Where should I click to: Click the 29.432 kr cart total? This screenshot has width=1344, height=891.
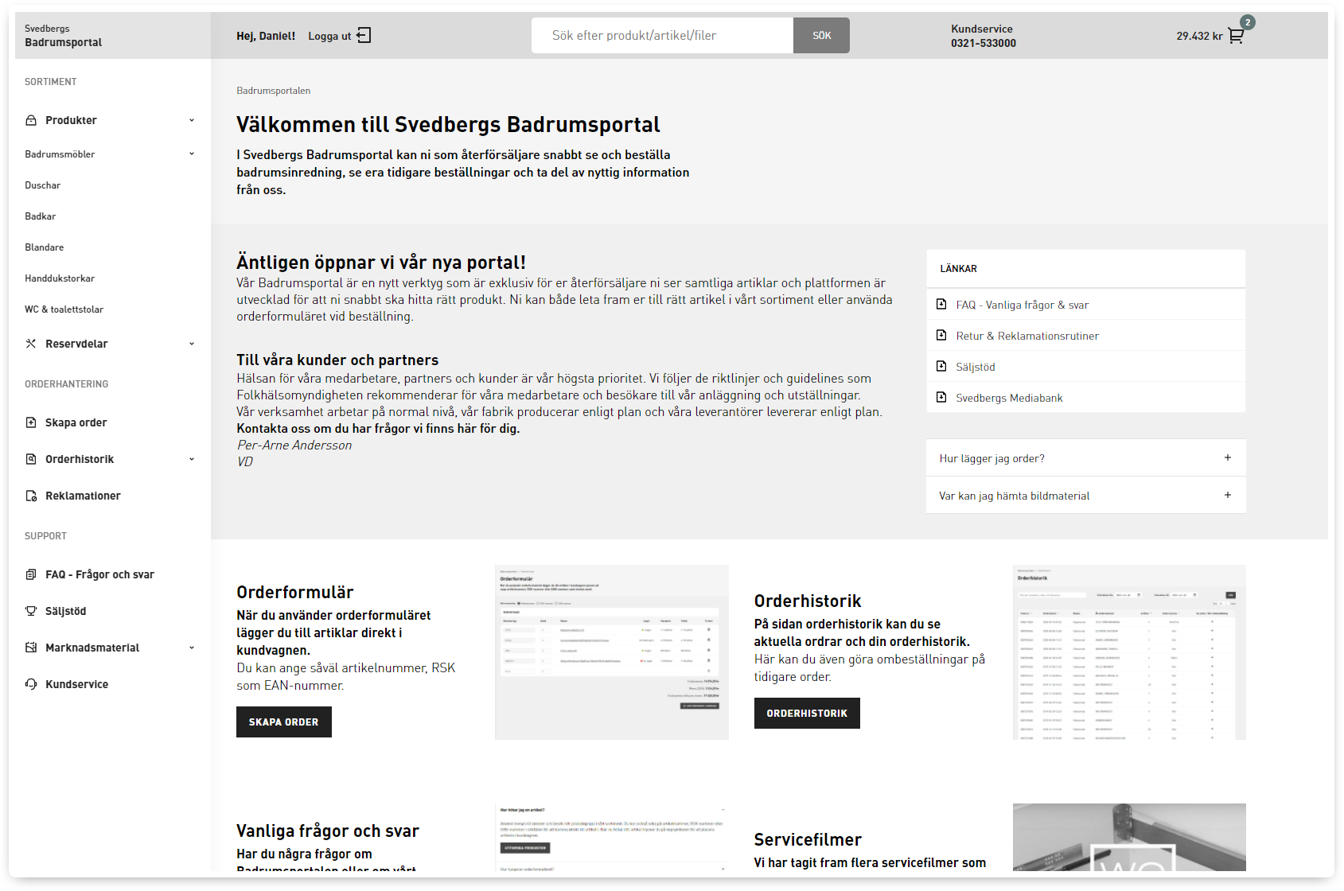(x=1199, y=36)
